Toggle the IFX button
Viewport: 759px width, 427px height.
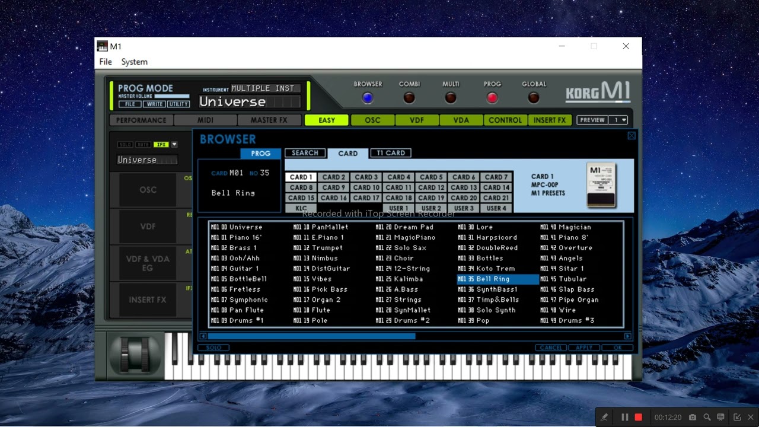click(x=161, y=145)
